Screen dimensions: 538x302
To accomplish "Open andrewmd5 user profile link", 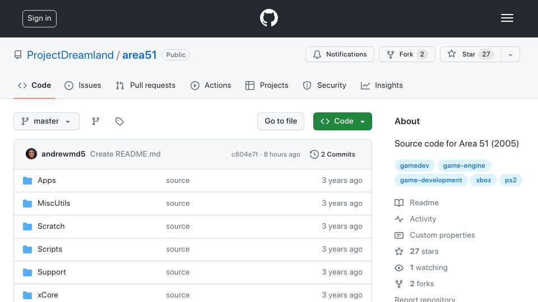I will click(63, 154).
